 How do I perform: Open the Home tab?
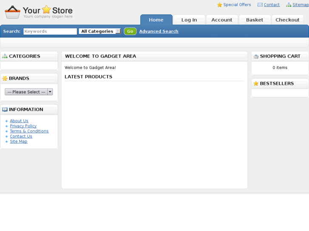(x=156, y=20)
